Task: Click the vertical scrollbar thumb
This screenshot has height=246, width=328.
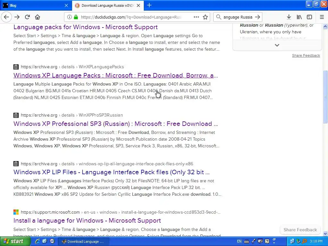Action: click(x=325, y=97)
